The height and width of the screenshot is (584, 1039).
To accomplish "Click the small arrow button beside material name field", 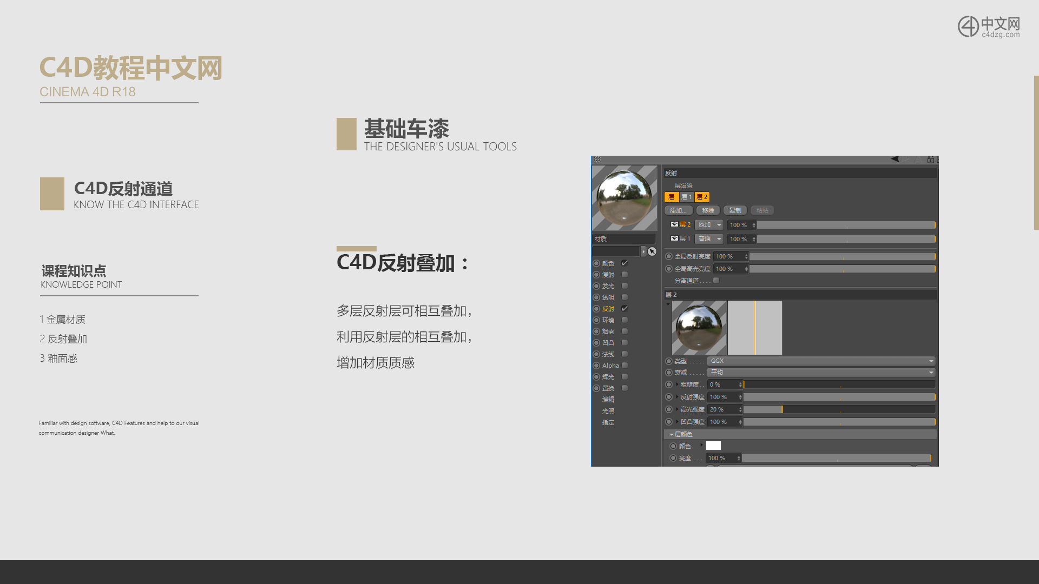I will coord(643,251).
